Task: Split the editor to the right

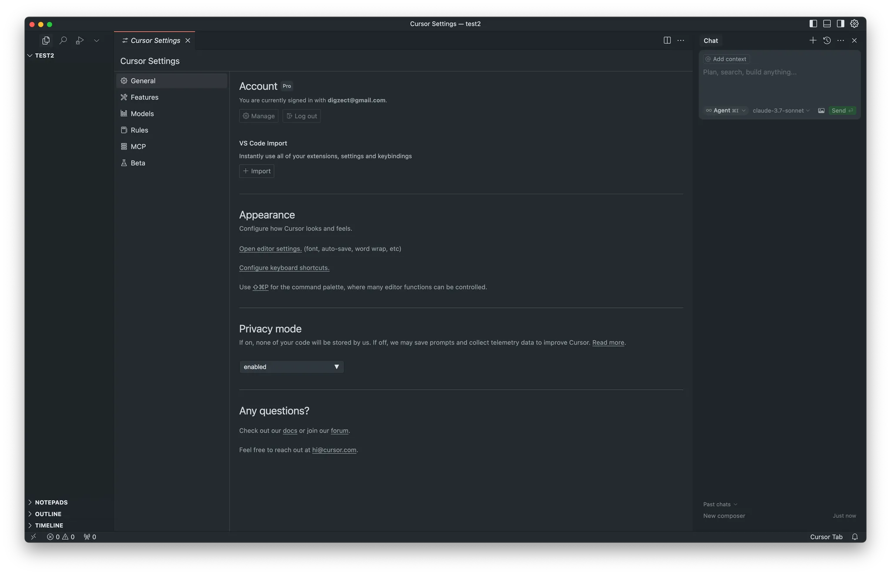Action: pyautogui.click(x=667, y=40)
